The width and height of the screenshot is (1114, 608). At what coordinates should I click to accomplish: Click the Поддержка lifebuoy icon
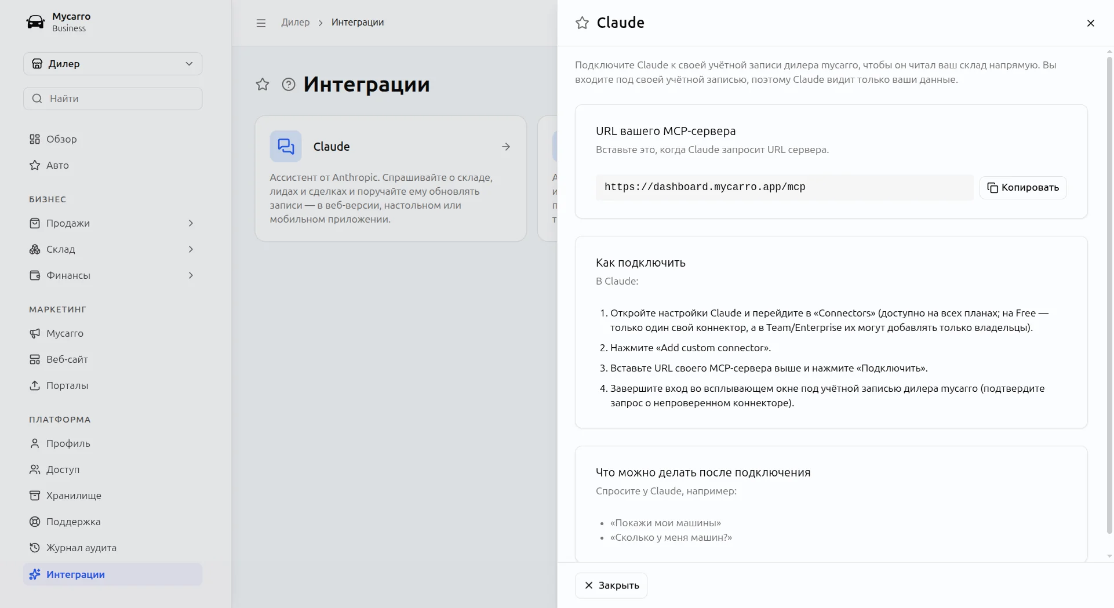(x=35, y=522)
